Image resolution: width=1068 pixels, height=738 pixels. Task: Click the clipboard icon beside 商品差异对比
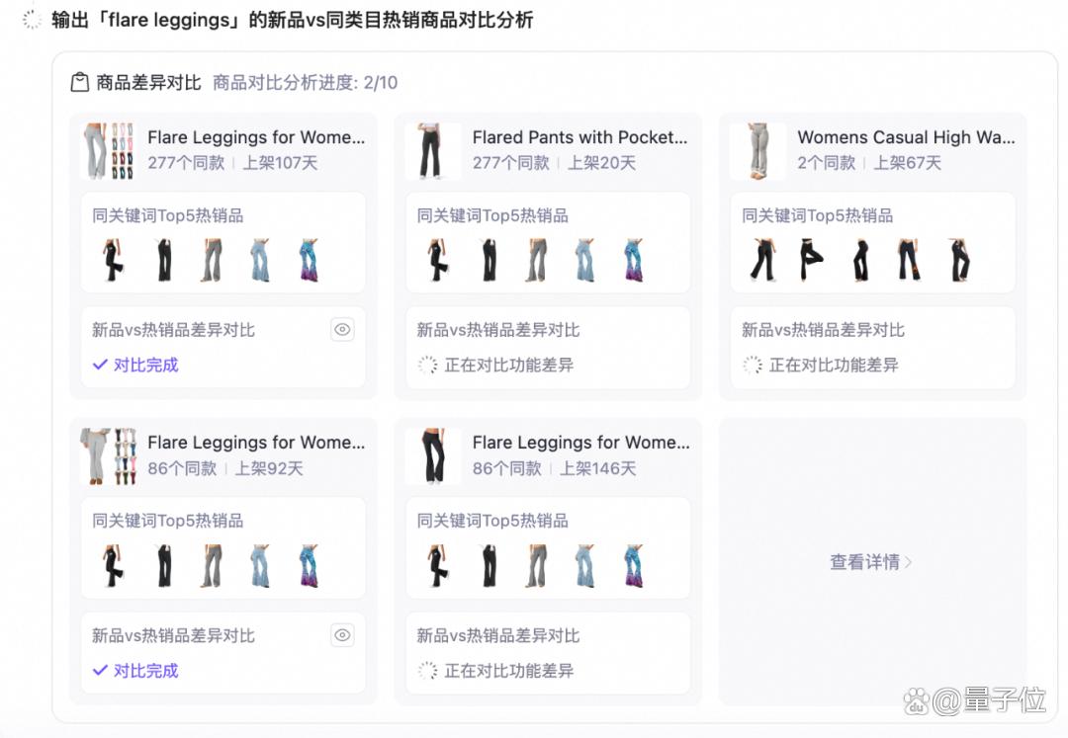[80, 82]
